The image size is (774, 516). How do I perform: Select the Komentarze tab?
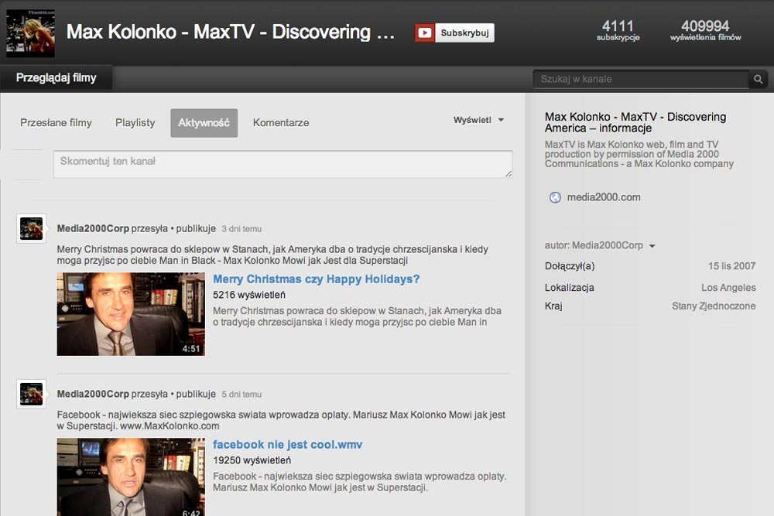point(280,122)
